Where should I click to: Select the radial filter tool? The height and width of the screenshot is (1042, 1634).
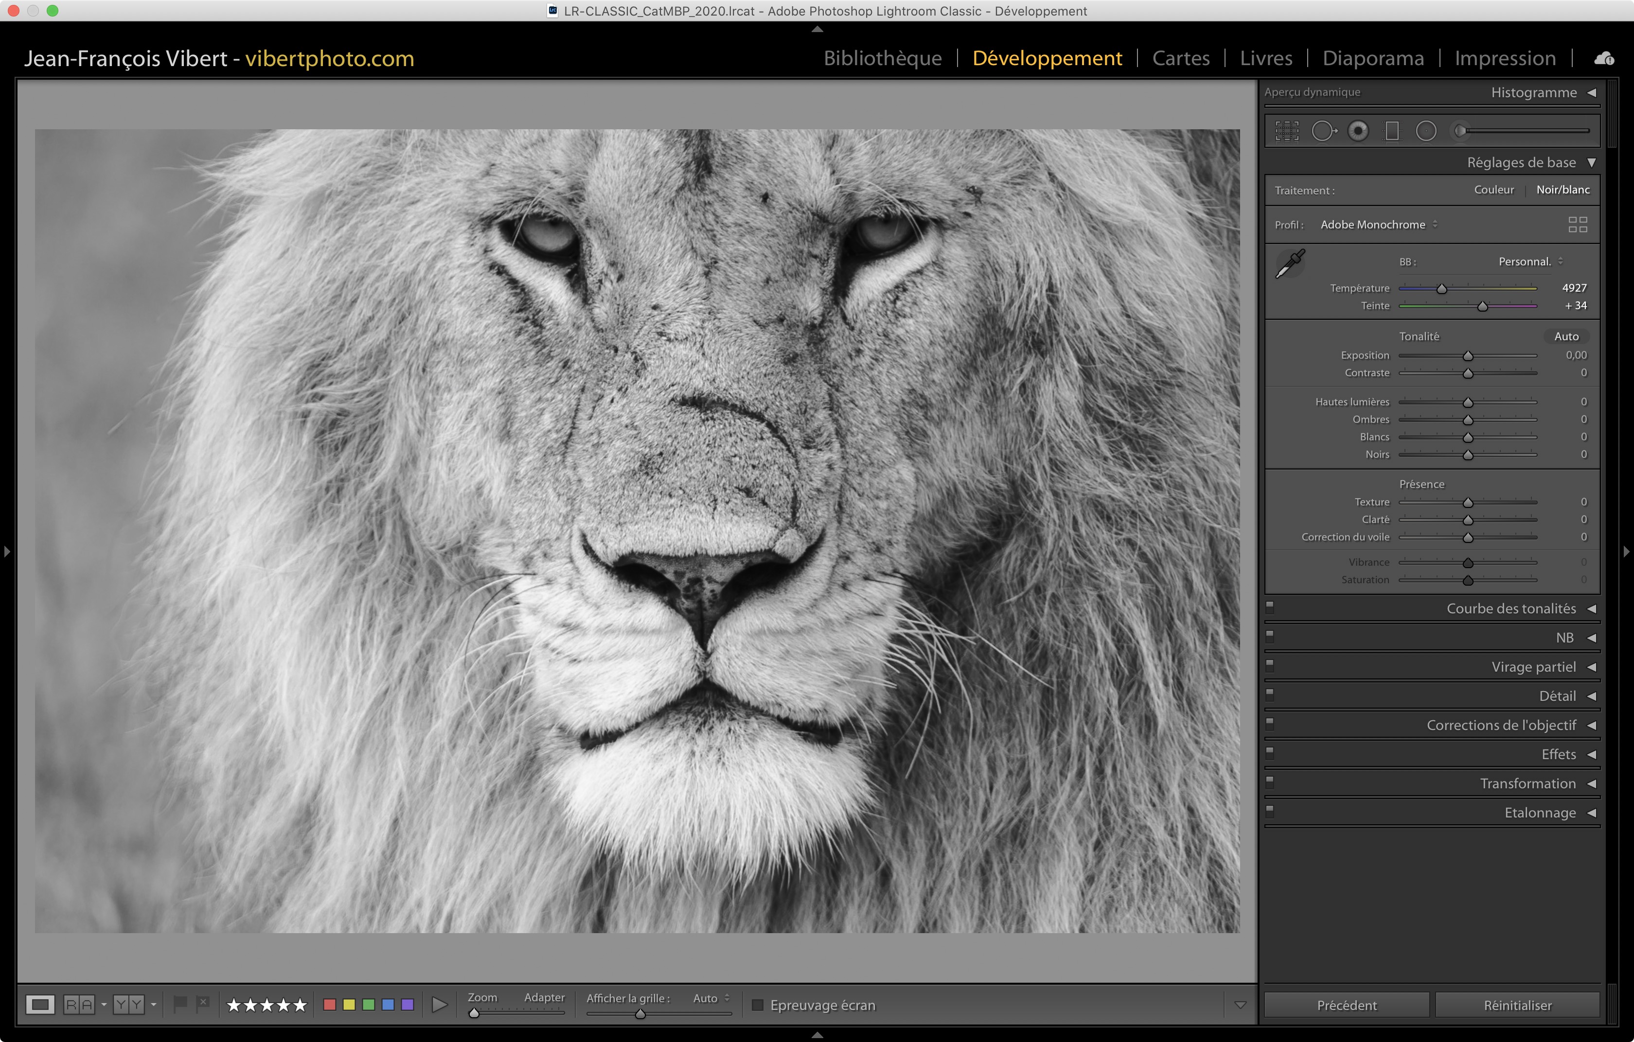coord(1426,131)
